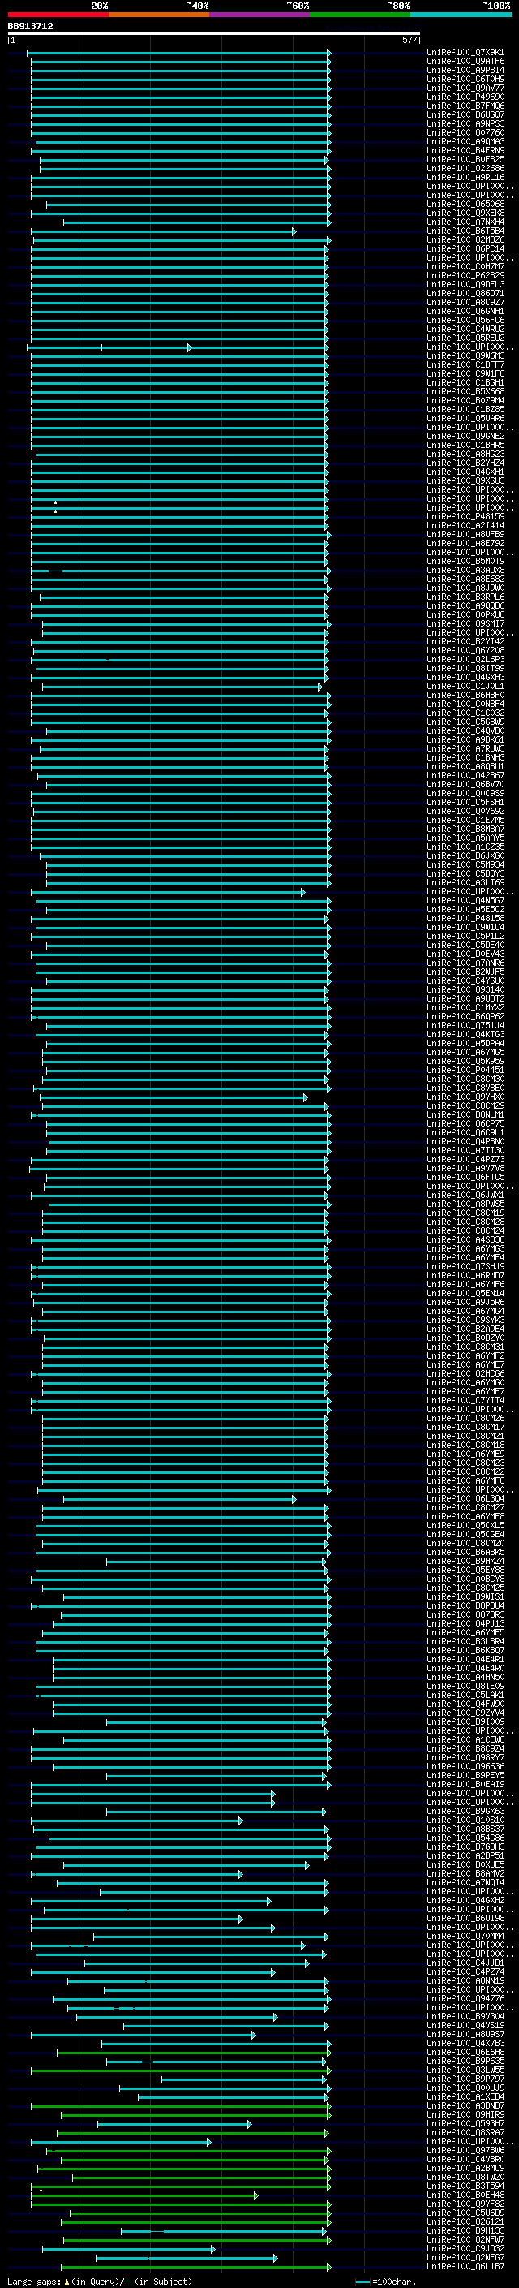519x2288 pixels.
Task: Click hit label UniRef100_Q6PC14
Action: 465,248
